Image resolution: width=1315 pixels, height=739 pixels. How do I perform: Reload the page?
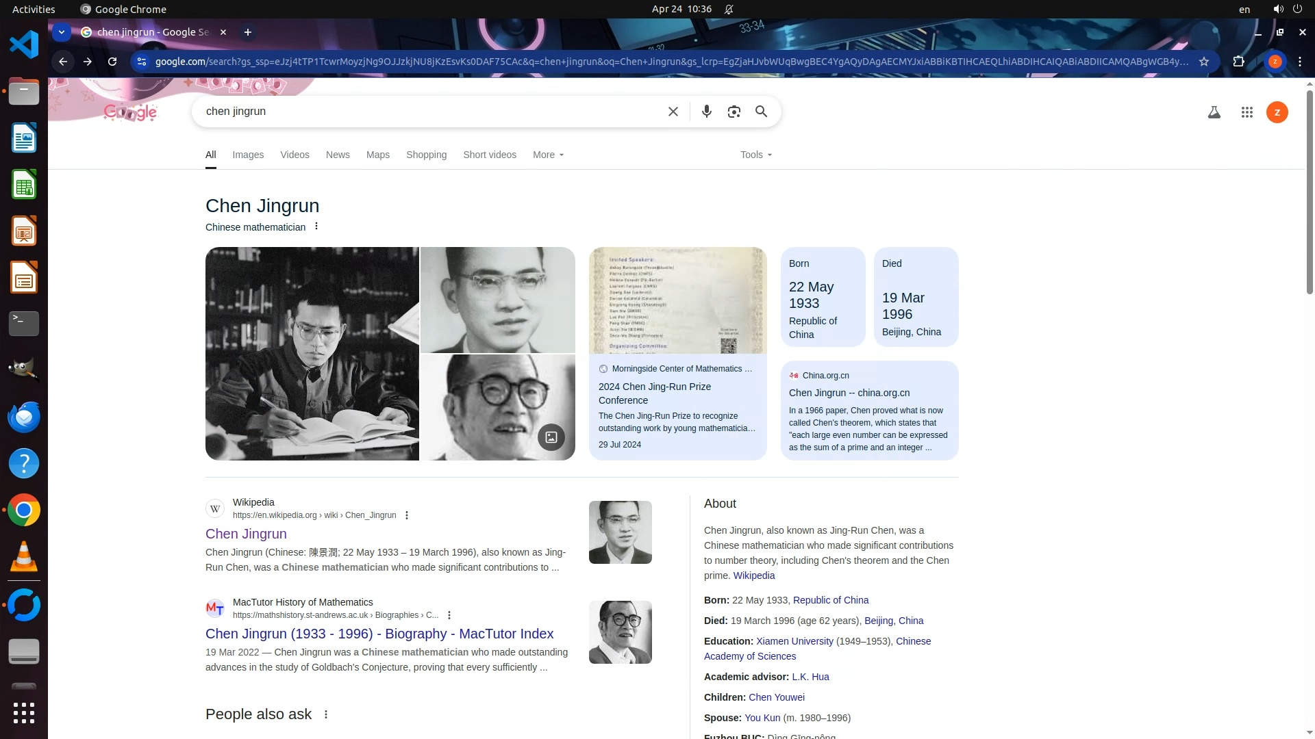coord(112,62)
